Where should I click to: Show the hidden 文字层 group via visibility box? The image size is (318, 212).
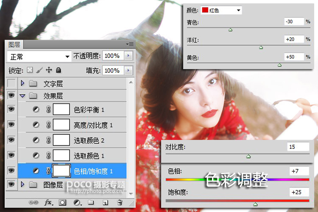pos(11,83)
